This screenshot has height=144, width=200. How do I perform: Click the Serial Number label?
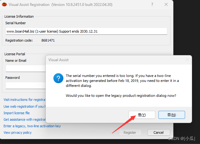tap(16, 23)
